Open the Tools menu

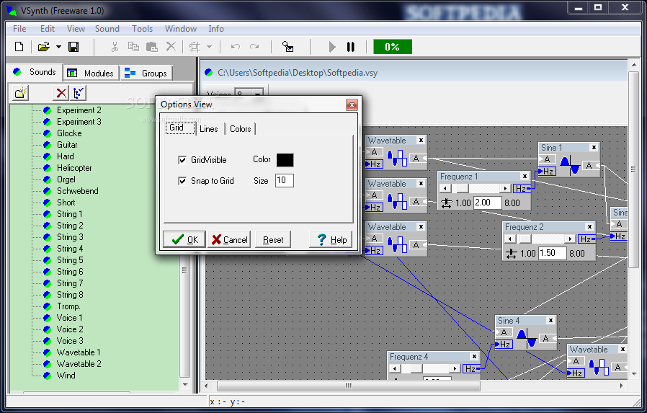[143, 28]
